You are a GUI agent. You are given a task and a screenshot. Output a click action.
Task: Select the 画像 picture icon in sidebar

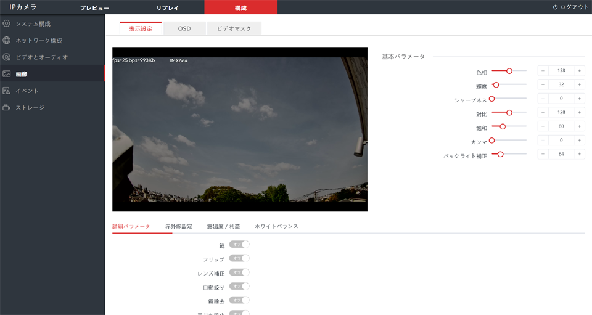(7, 74)
